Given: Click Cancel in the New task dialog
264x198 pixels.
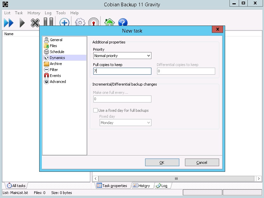Looking at the screenshot, I should (202, 162).
